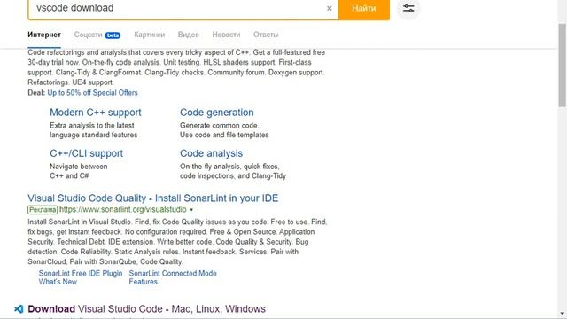
Task: Click the vertical scrollbar thumb
Action: click(x=562, y=65)
